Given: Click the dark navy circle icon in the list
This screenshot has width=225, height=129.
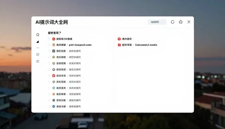Looking at the screenshot, I should (x=54, y=100).
